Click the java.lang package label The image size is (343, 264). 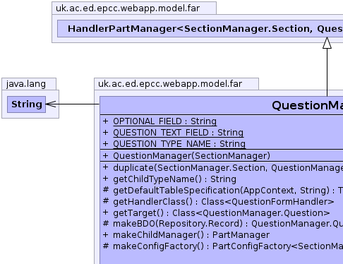click(x=26, y=84)
